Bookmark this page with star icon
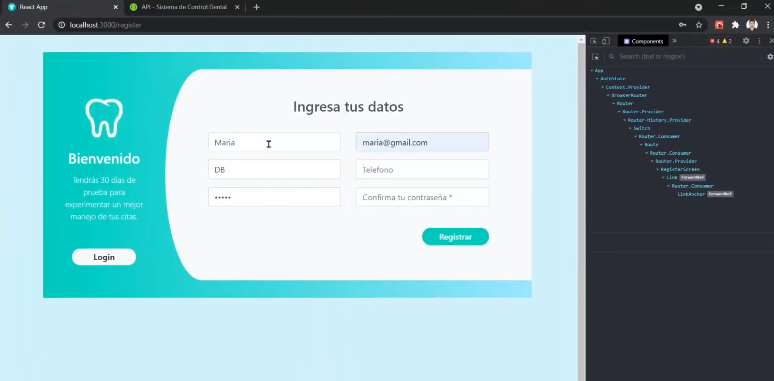Screen dimensions: 774x381 699,25
